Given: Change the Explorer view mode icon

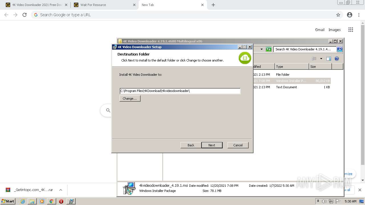Looking at the screenshot, I should tap(314, 59).
